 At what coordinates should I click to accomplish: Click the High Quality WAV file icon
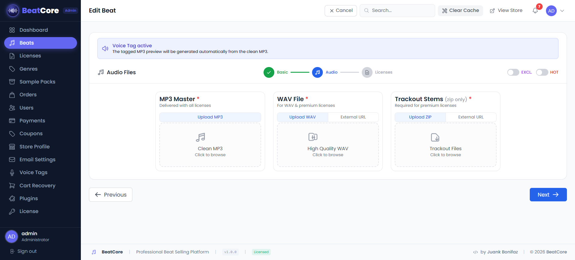point(313,137)
